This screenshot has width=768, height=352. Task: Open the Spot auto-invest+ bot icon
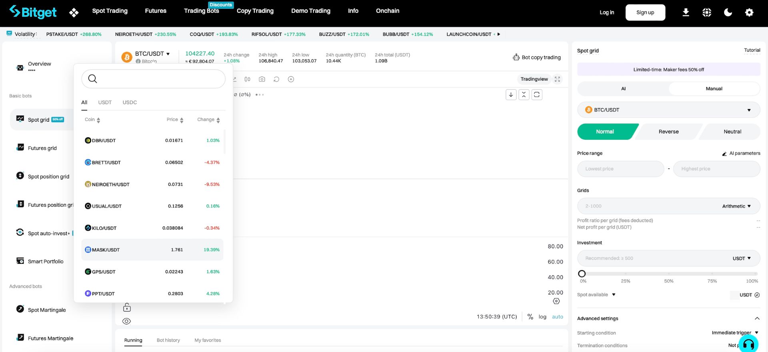20,232
